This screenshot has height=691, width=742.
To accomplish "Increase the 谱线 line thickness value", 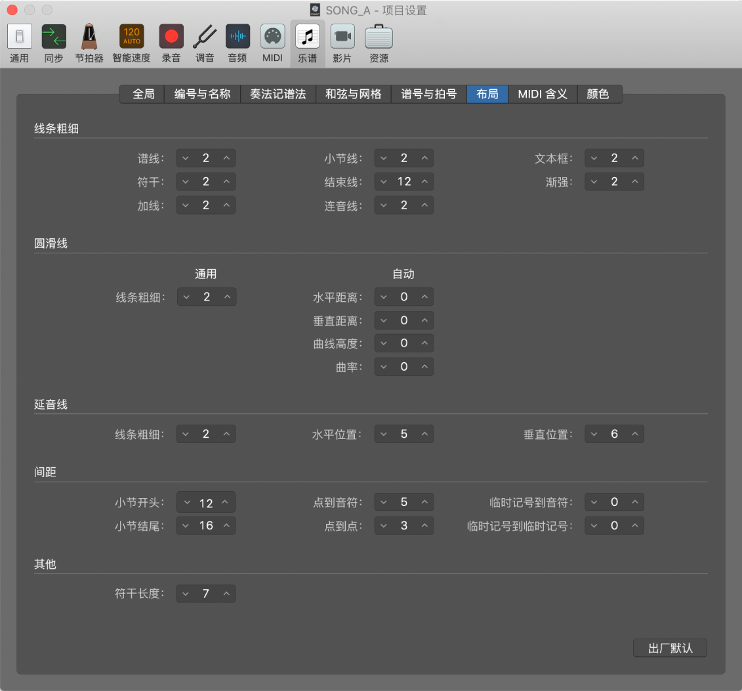I will pos(227,158).
